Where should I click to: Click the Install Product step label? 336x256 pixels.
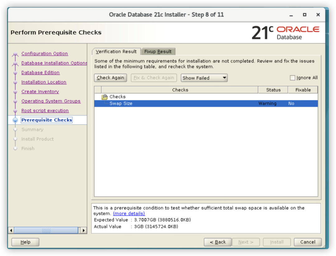point(38,139)
